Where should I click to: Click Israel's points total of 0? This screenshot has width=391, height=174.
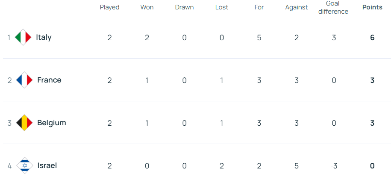(372, 165)
